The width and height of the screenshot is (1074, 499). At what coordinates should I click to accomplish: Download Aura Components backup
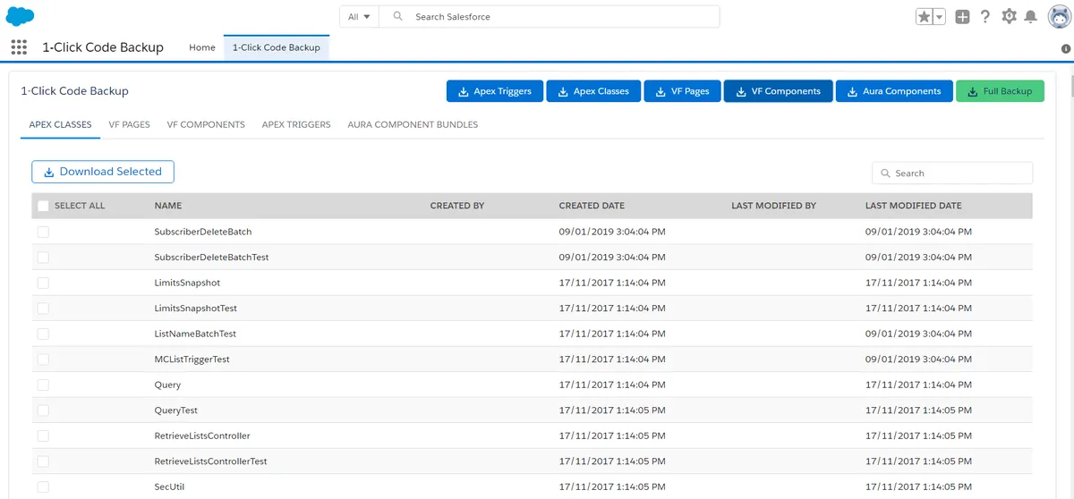pos(894,91)
